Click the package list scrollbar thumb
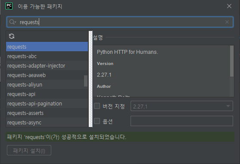Screen dimensions: 240x164 coord(86,81)
